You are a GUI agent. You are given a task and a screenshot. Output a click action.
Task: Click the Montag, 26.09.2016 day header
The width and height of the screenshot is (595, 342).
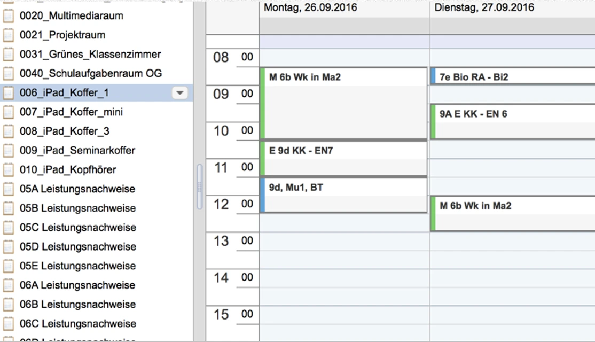click(310, 8)
